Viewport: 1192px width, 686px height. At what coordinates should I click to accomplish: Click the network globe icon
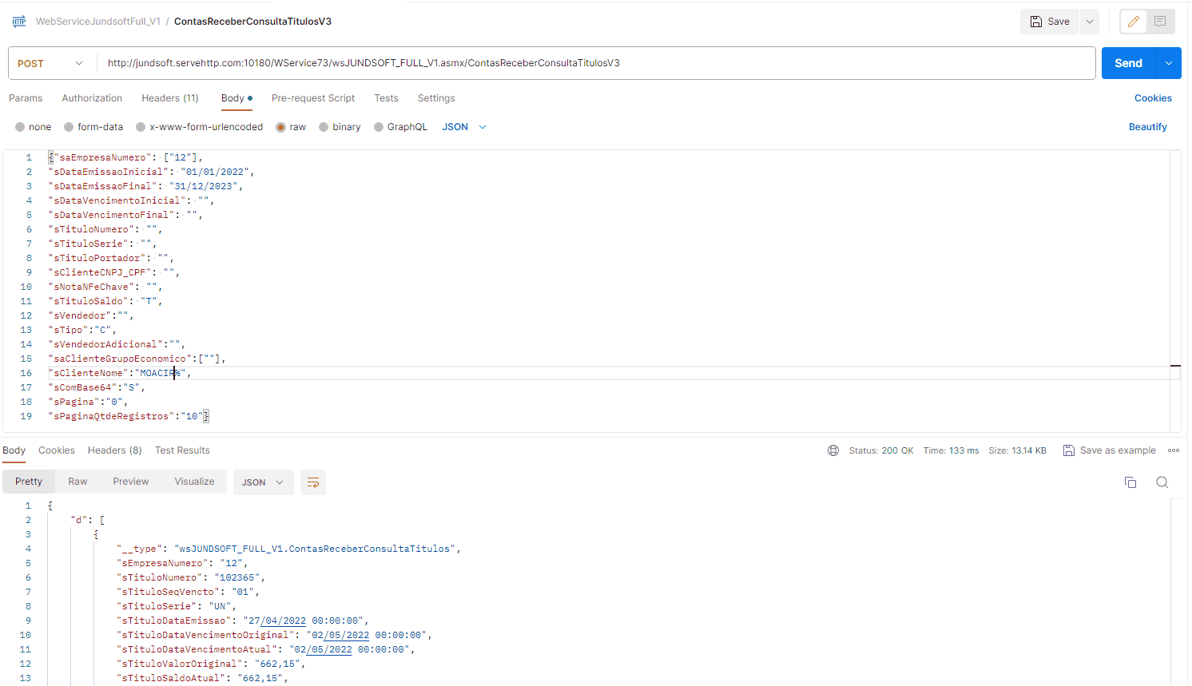(x=833, y=450)
